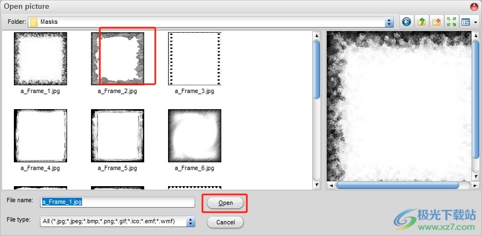Click the a_Frame_4.jpg file name label
The image size is (482, 236).
[40, 168]
